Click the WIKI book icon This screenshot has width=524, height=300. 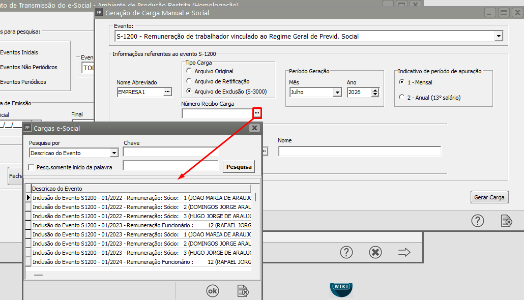(341, 289)
